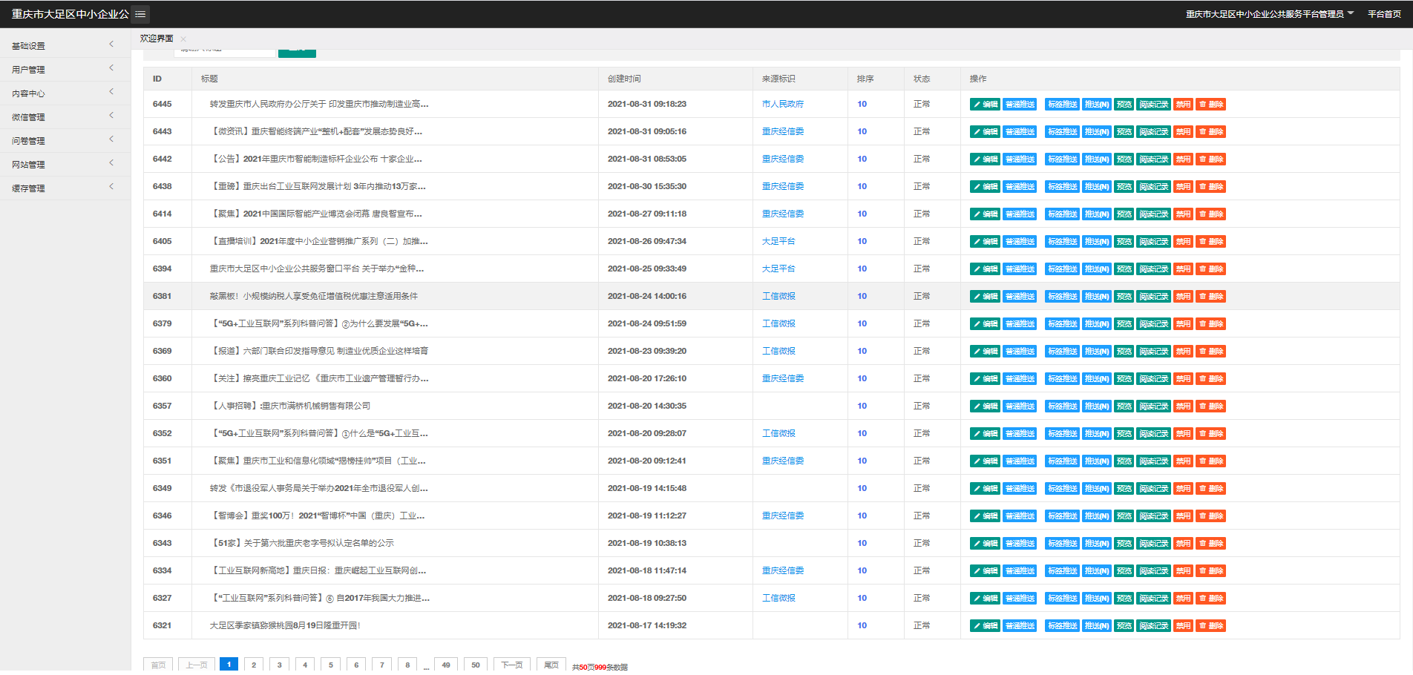
Task: Open the 平台管理员 account dropdown
Action: click(x=1269, y=14)
